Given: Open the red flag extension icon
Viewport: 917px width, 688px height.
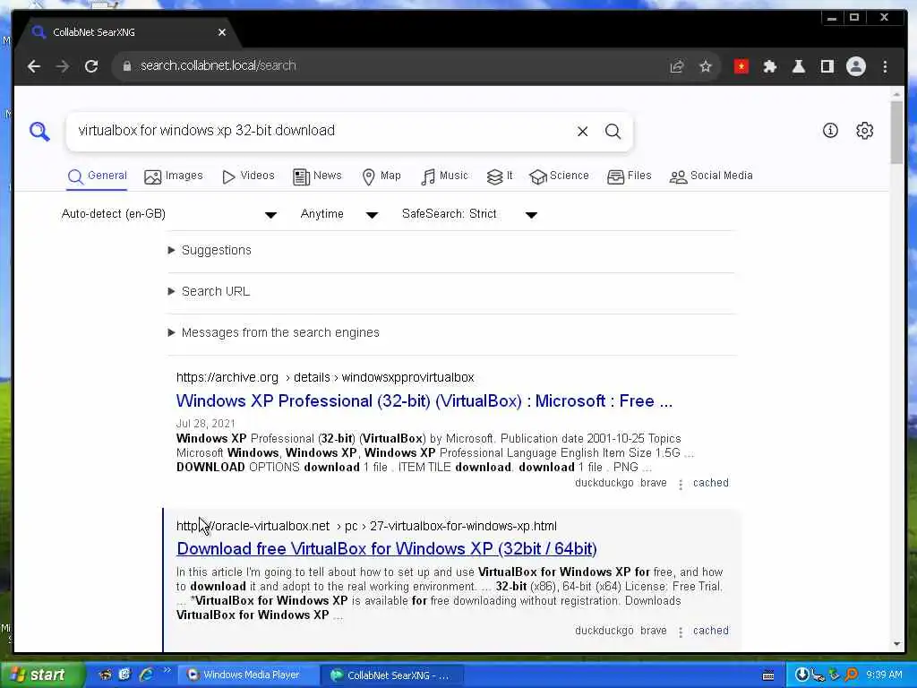Looking at the screenshot, I should [741, 66].
